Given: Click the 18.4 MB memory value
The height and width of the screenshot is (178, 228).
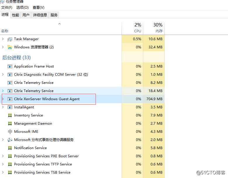Looking at the screenshot, I should 156,91.
